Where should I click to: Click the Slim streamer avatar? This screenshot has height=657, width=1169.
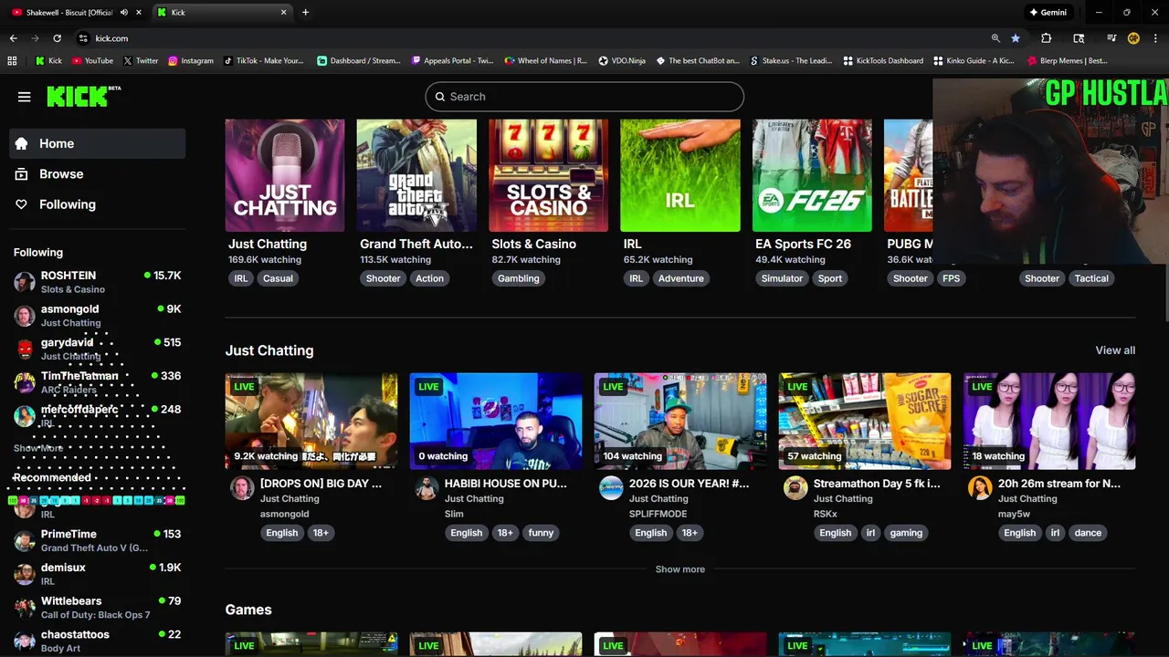[427, 488]
